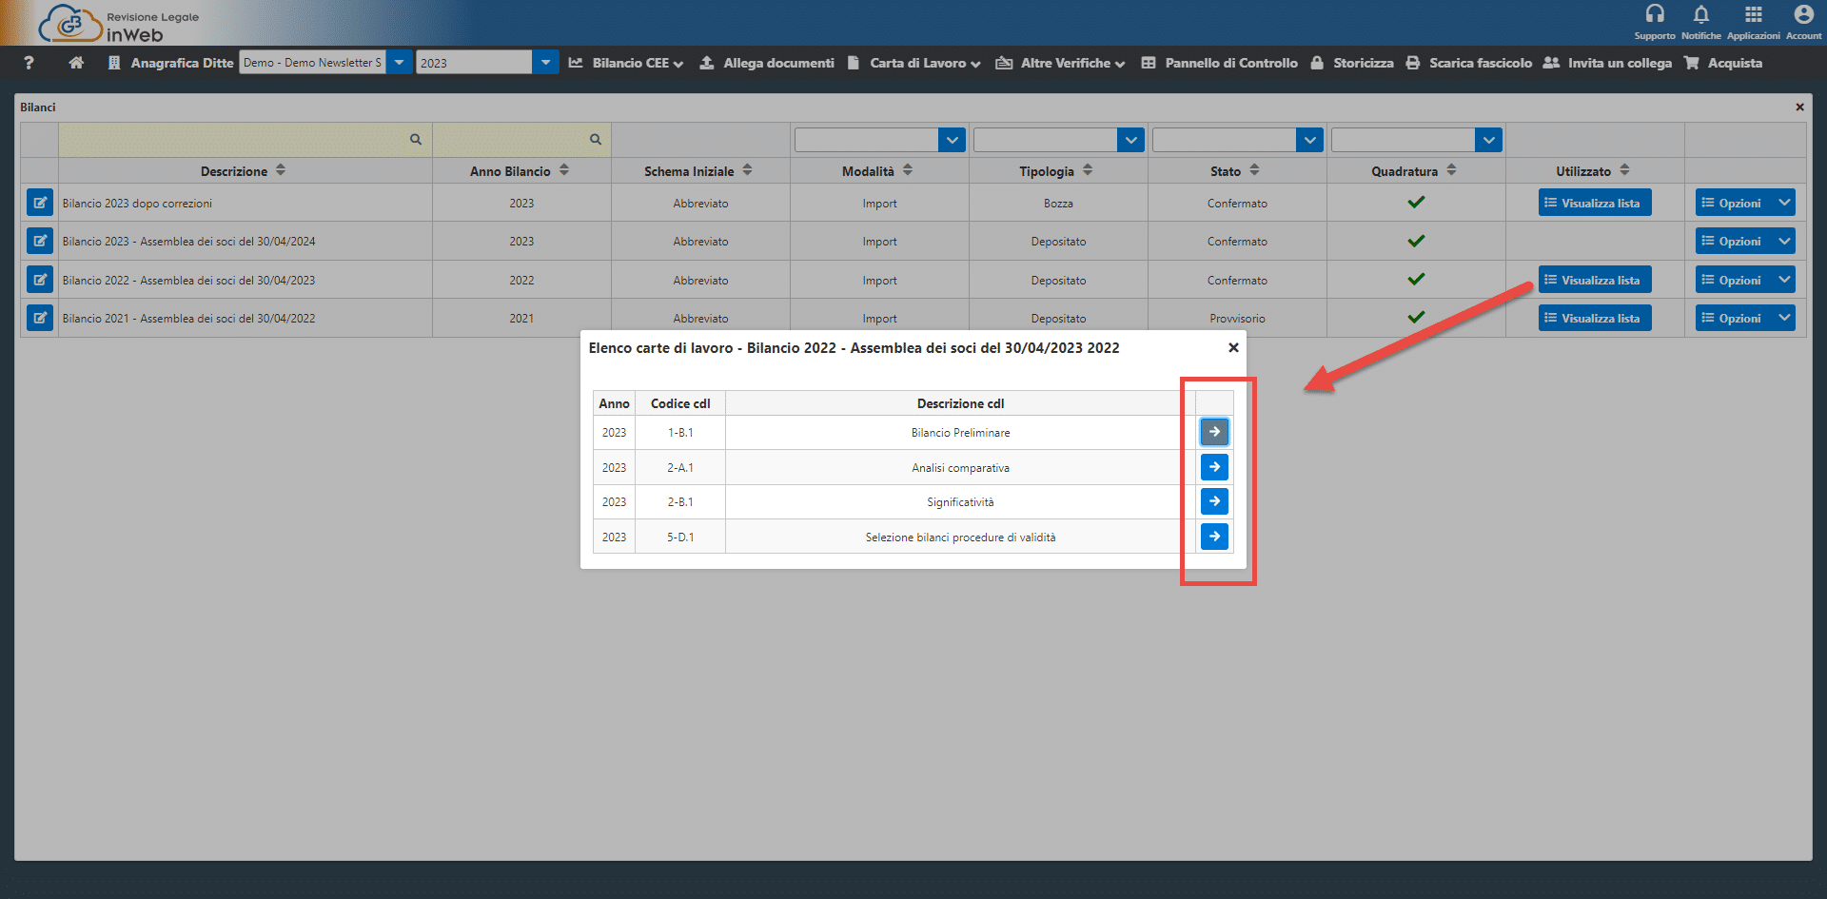Viewport: 1827px width, 899px height.
Task: Select 'Significatività' description cell
Action: pyautogui.click(x=960, y=502)
